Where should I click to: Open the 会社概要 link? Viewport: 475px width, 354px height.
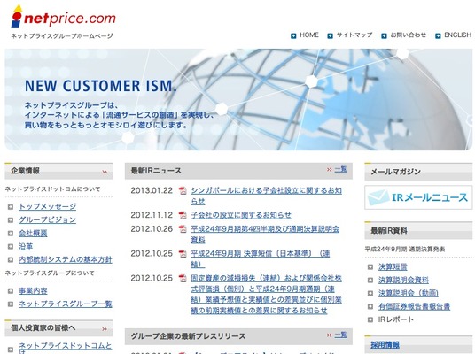[x=33, y=233]
